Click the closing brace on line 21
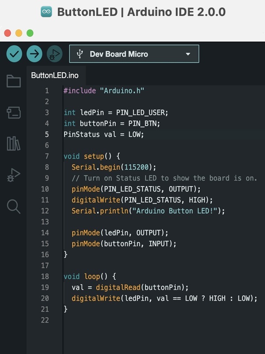This screenshot has height=354, width=265. pyautogui.click(x=65, y=309)
